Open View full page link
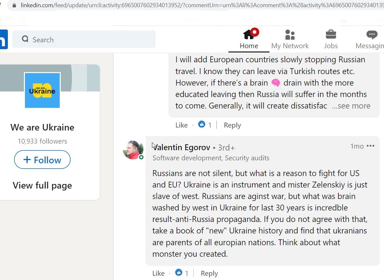Viewport: 384px width, 280px height. 42,185
